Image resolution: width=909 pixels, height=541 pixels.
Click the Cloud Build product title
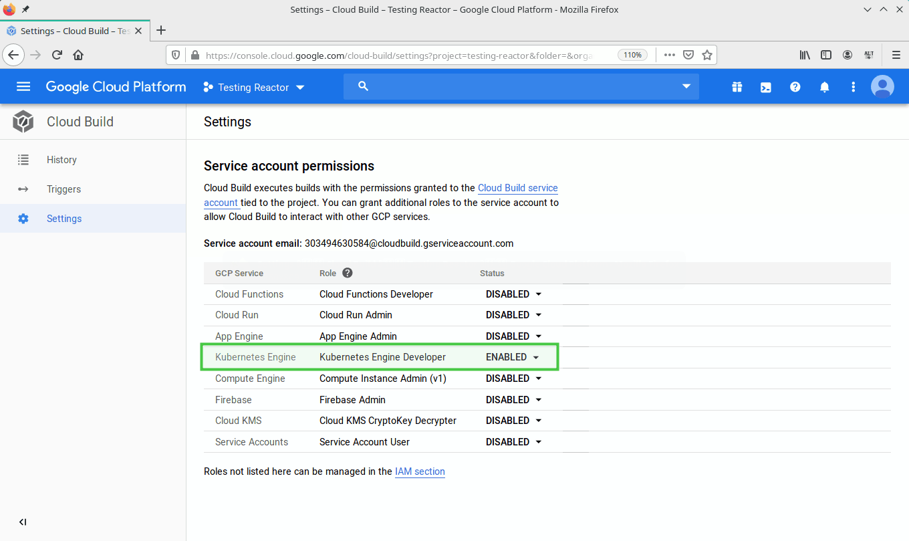tap(80, 122)
